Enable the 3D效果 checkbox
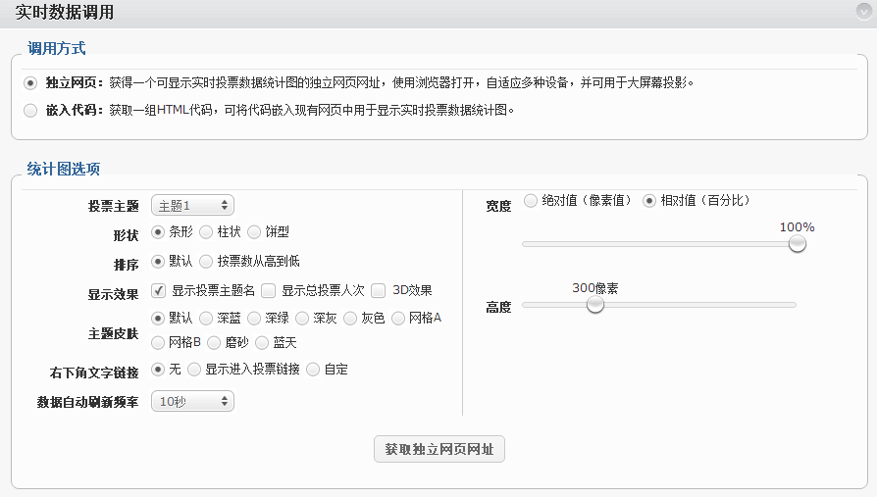 pyautogui.click(x=379, y=290)
